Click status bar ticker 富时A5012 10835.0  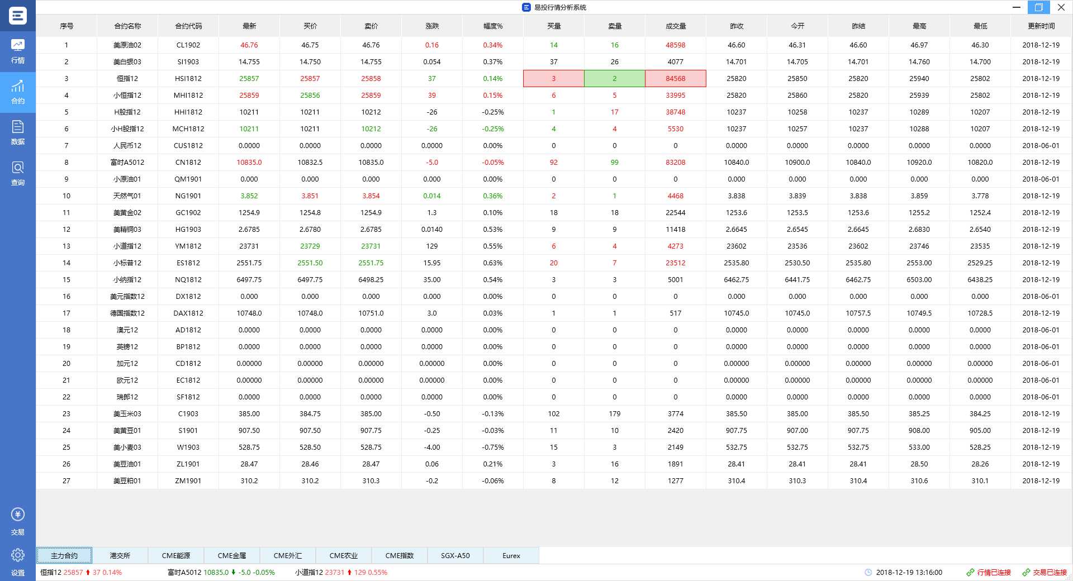198,573
